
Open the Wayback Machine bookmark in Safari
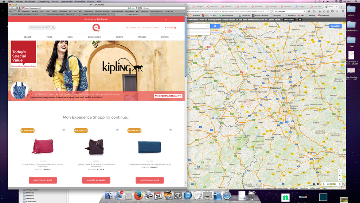coord(102,11)
